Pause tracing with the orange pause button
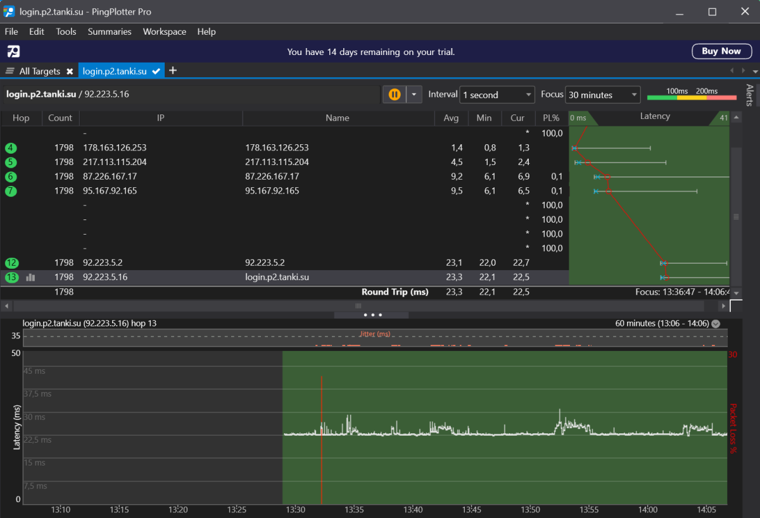The image size is (760, 518). pyautogui.click(x=394, y=95)
